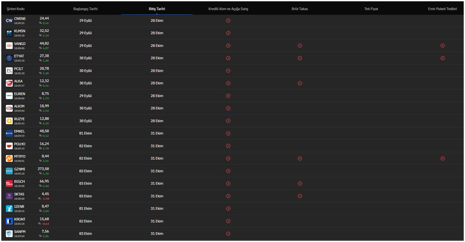Click the SANFM company logo icon
This screenshot has width=465, height=242.
pyautogui.click(x=9, y=234)
